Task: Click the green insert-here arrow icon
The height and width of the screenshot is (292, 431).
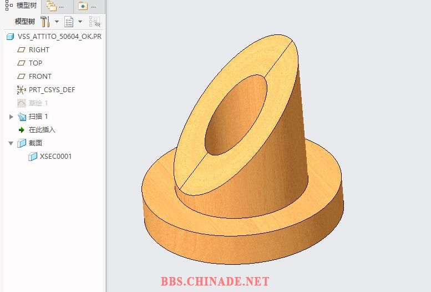Action: [22, 130]
